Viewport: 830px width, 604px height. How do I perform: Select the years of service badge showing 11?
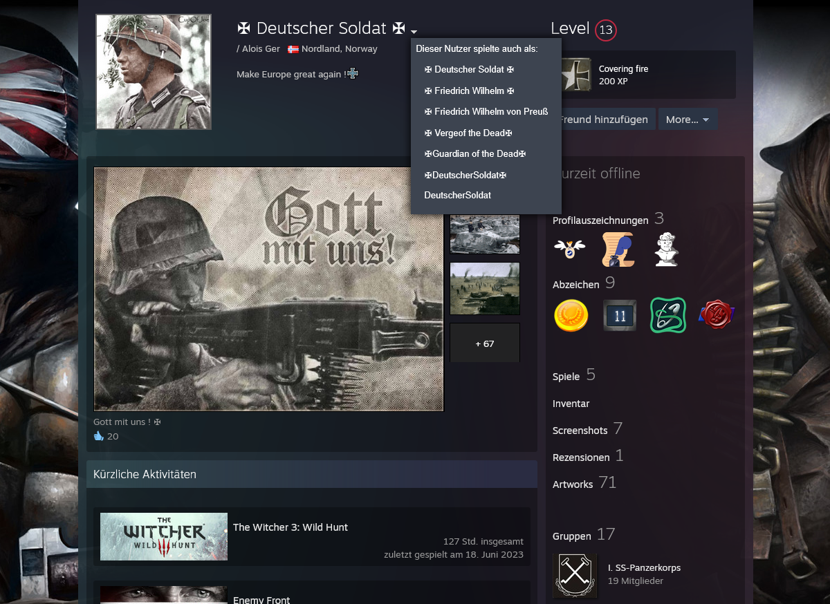coord(619,315)
